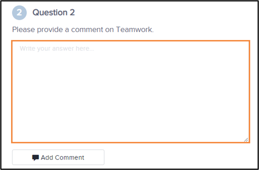
Task: Click the "Add Comment" label text
Action: (x=62, y=158)
